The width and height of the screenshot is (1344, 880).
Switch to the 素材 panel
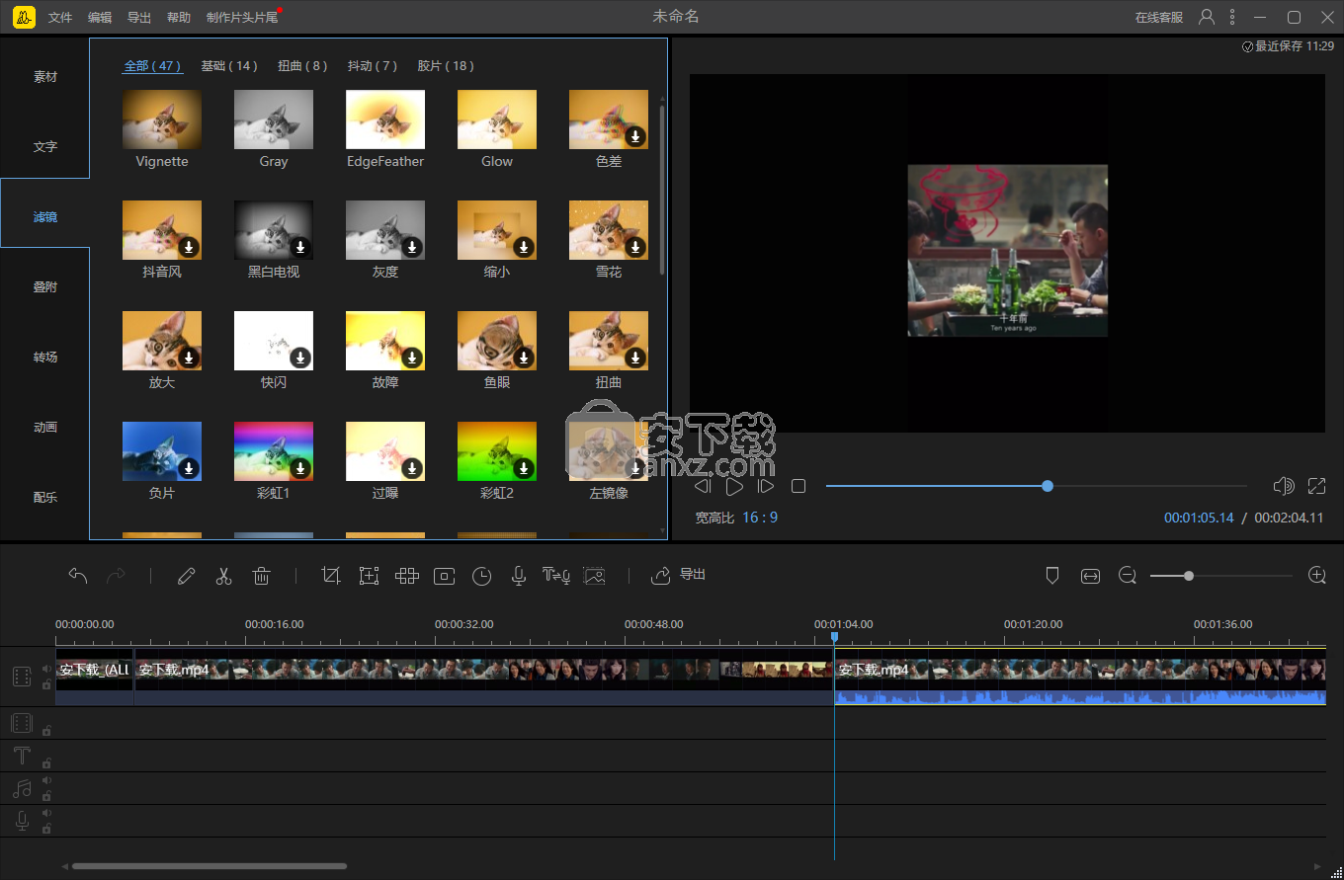(45, 76)
